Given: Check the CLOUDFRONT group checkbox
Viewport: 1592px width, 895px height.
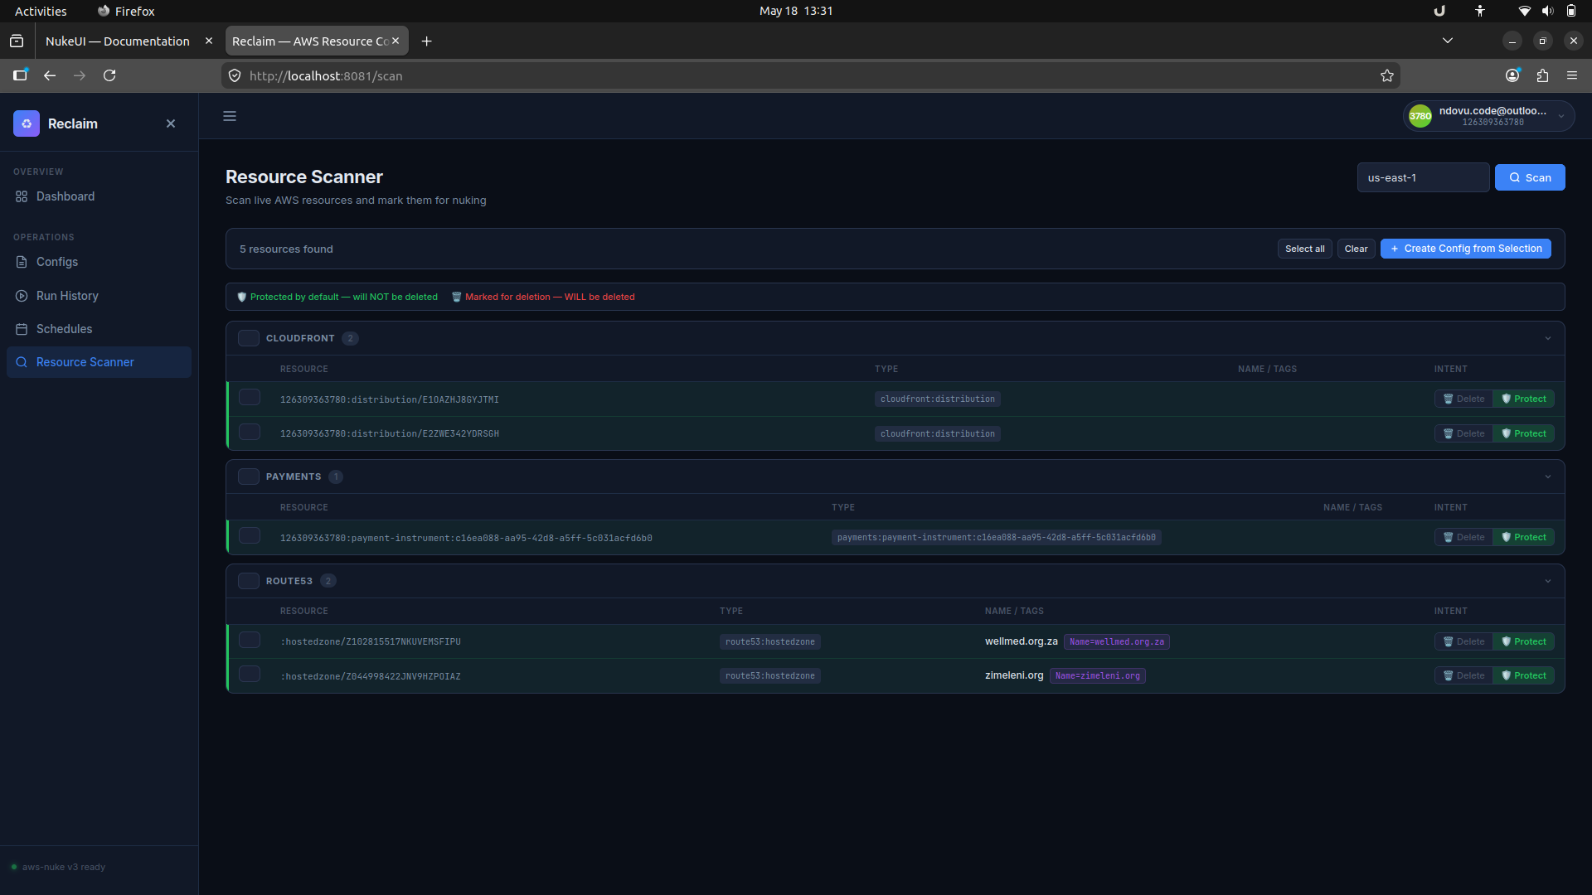Looking at the screenshot, I should point(249,338).
